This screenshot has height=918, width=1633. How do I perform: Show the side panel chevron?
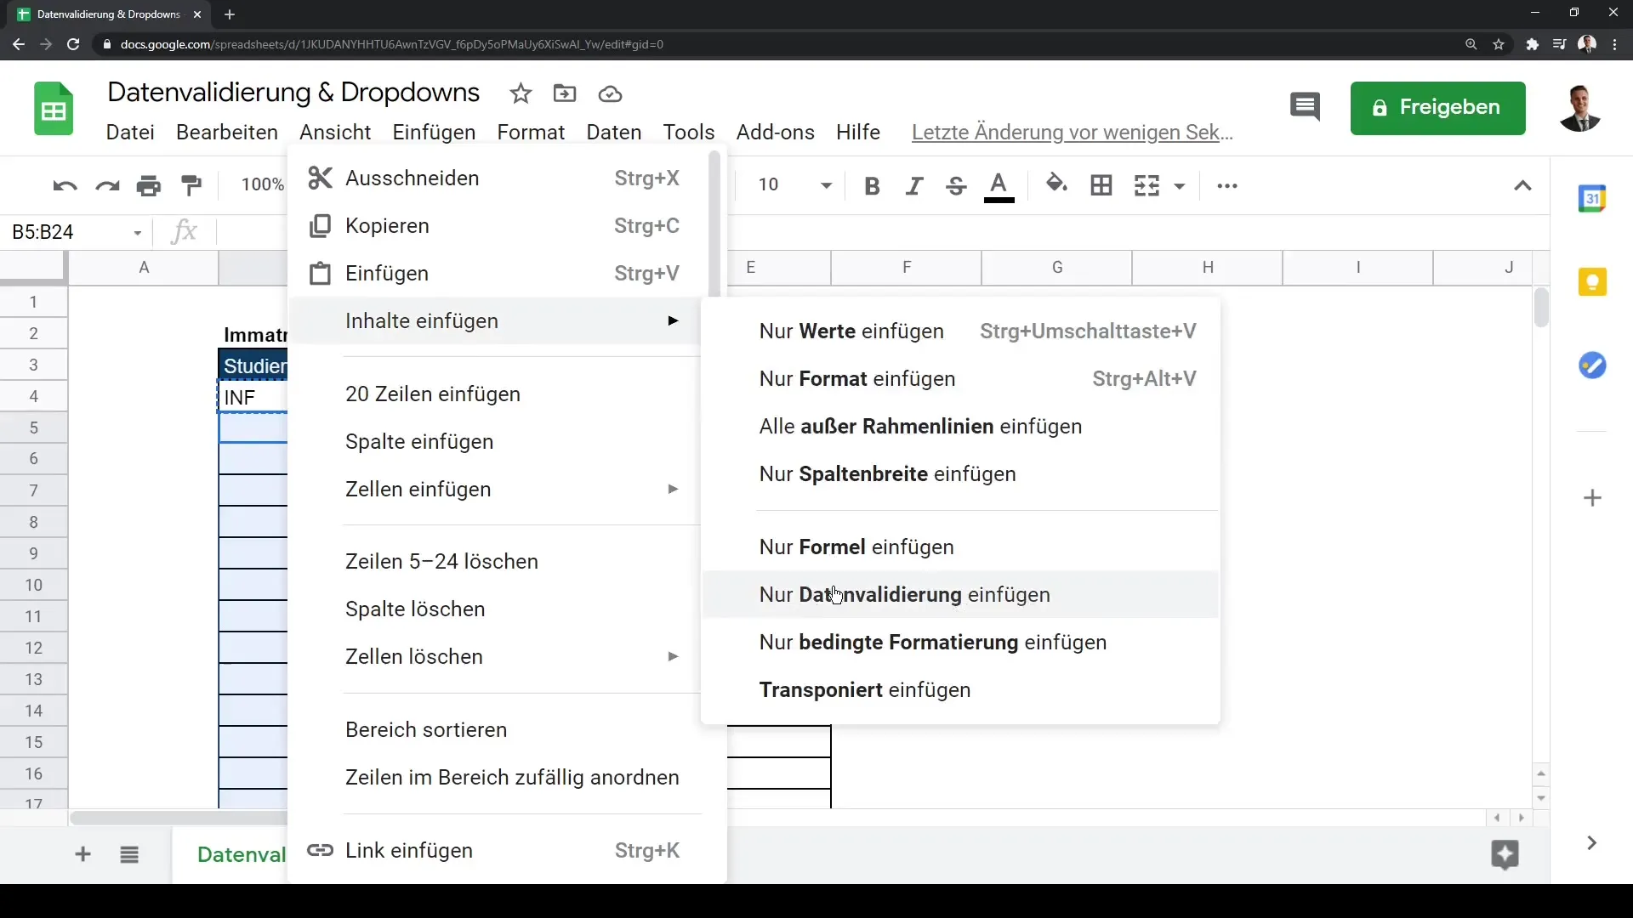[1591, 842]
